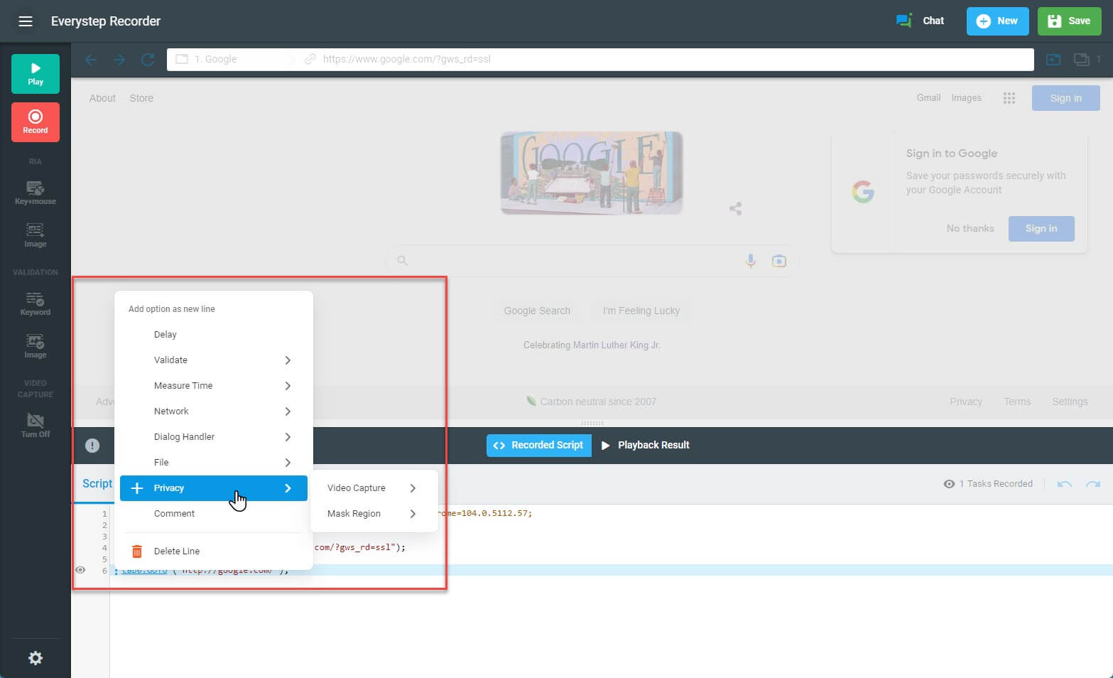Screen dimensions: 1113x678
Task: Click the trash Delete Line icon
Action: [137, 551]
